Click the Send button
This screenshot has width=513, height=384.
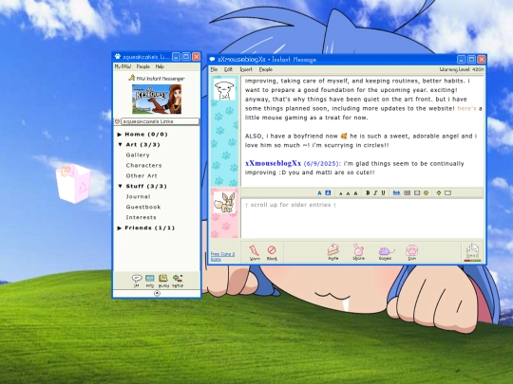click(x=472, y=252)
